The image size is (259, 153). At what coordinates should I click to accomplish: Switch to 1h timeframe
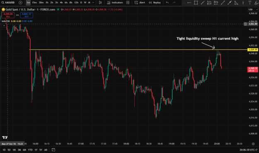tap(47, 2)
